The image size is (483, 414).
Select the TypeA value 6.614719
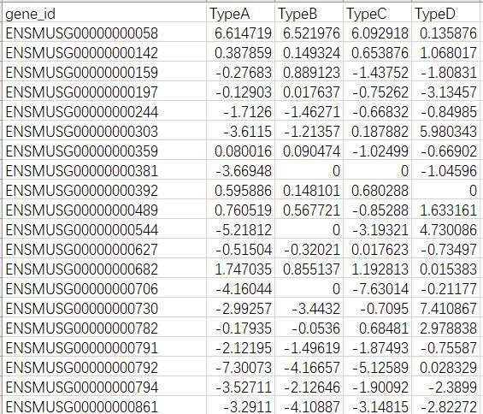click(x=240, y=33)
